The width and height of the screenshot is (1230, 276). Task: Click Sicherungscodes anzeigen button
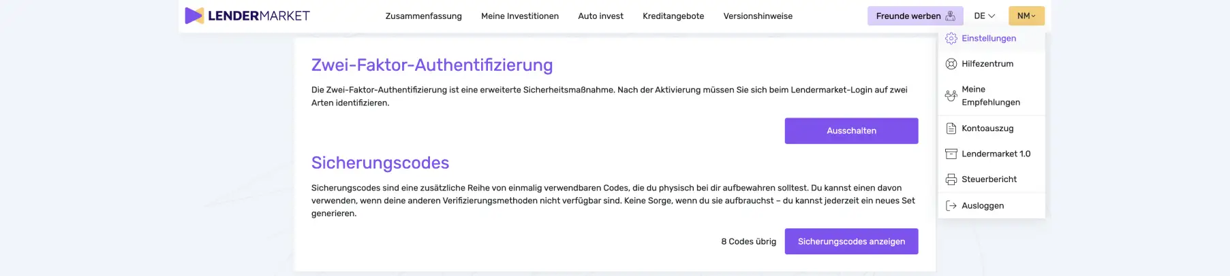point(851,241)
